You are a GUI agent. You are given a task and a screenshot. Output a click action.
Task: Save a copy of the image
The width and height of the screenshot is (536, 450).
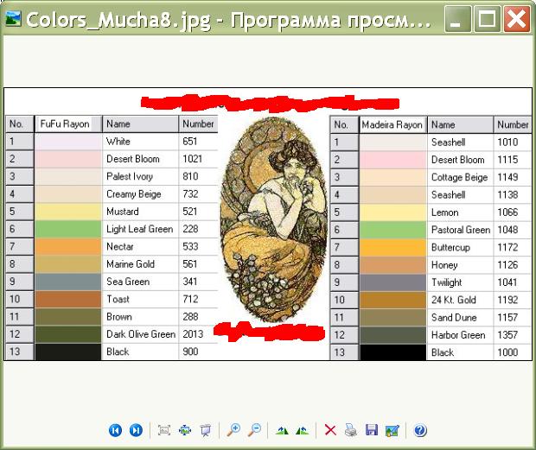click(372, 430)
